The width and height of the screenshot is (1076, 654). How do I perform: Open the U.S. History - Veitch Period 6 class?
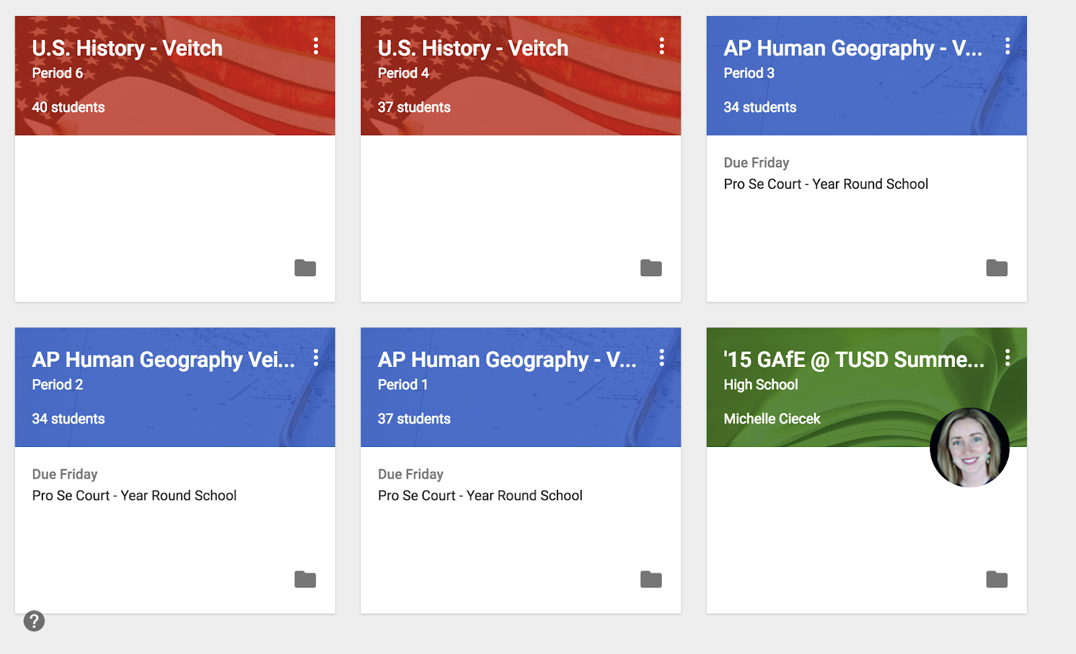tap(127, 48)
